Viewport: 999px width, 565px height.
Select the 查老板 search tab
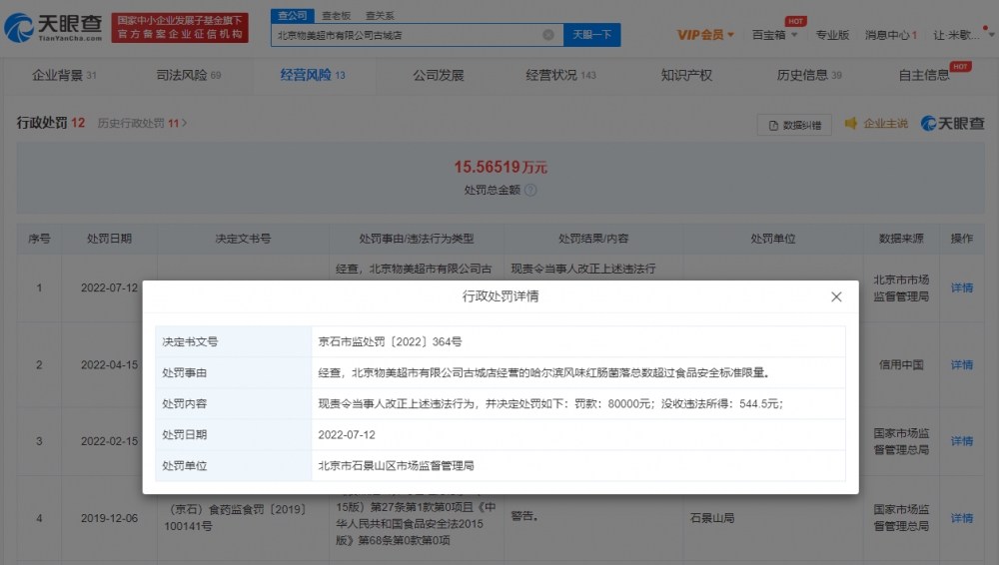[x=336, y=15]
